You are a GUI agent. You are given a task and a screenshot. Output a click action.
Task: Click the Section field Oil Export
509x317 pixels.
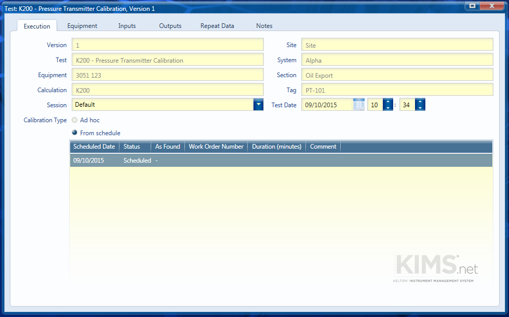pos(397,75)
